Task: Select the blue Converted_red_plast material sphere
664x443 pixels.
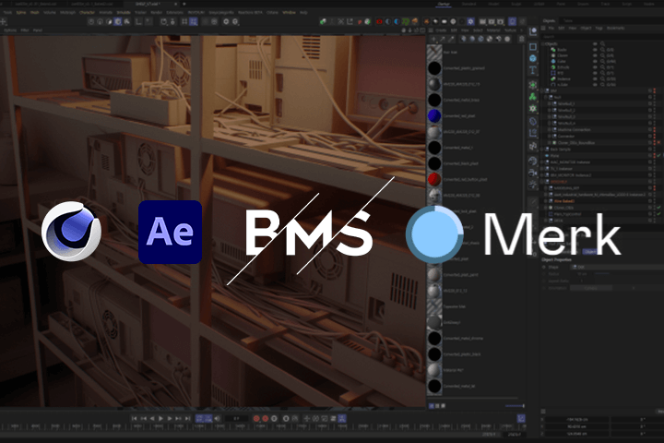Action: coord(434,115)
